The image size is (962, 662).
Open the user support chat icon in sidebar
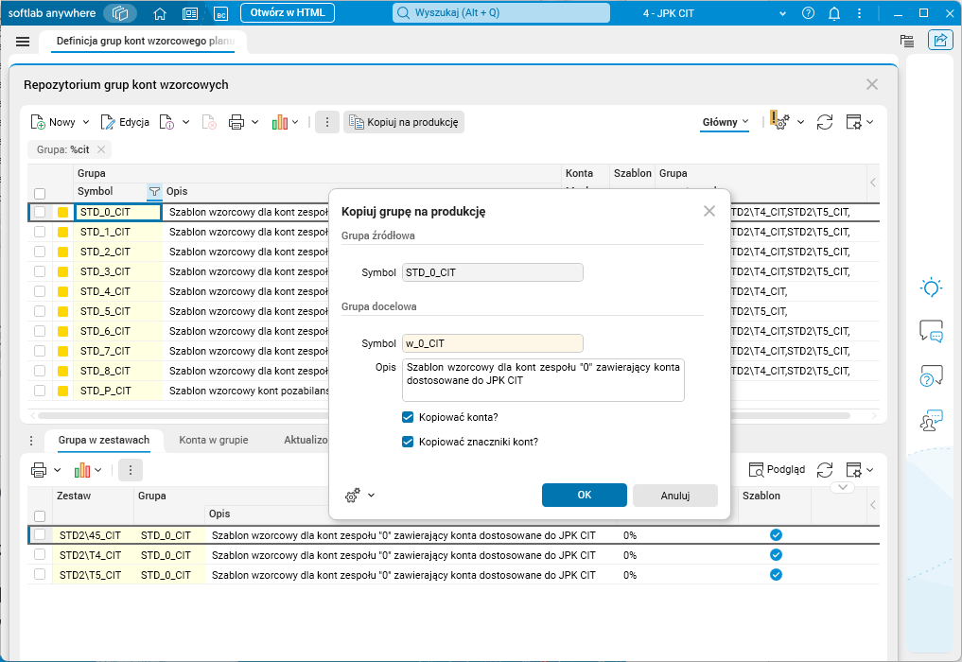tap(931, 420)
